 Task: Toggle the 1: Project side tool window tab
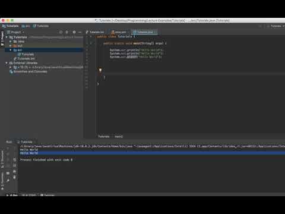point(2,39)
